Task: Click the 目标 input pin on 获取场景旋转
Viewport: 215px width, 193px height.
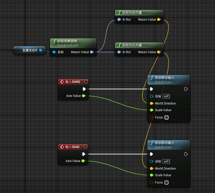Action: coord(54,52)
